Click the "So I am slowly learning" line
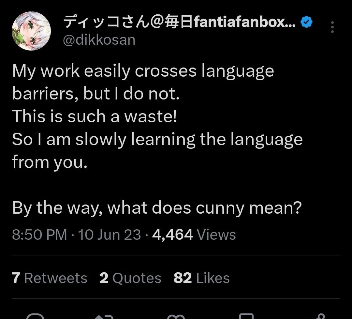The image size is (352, 319). click(157, 139)
